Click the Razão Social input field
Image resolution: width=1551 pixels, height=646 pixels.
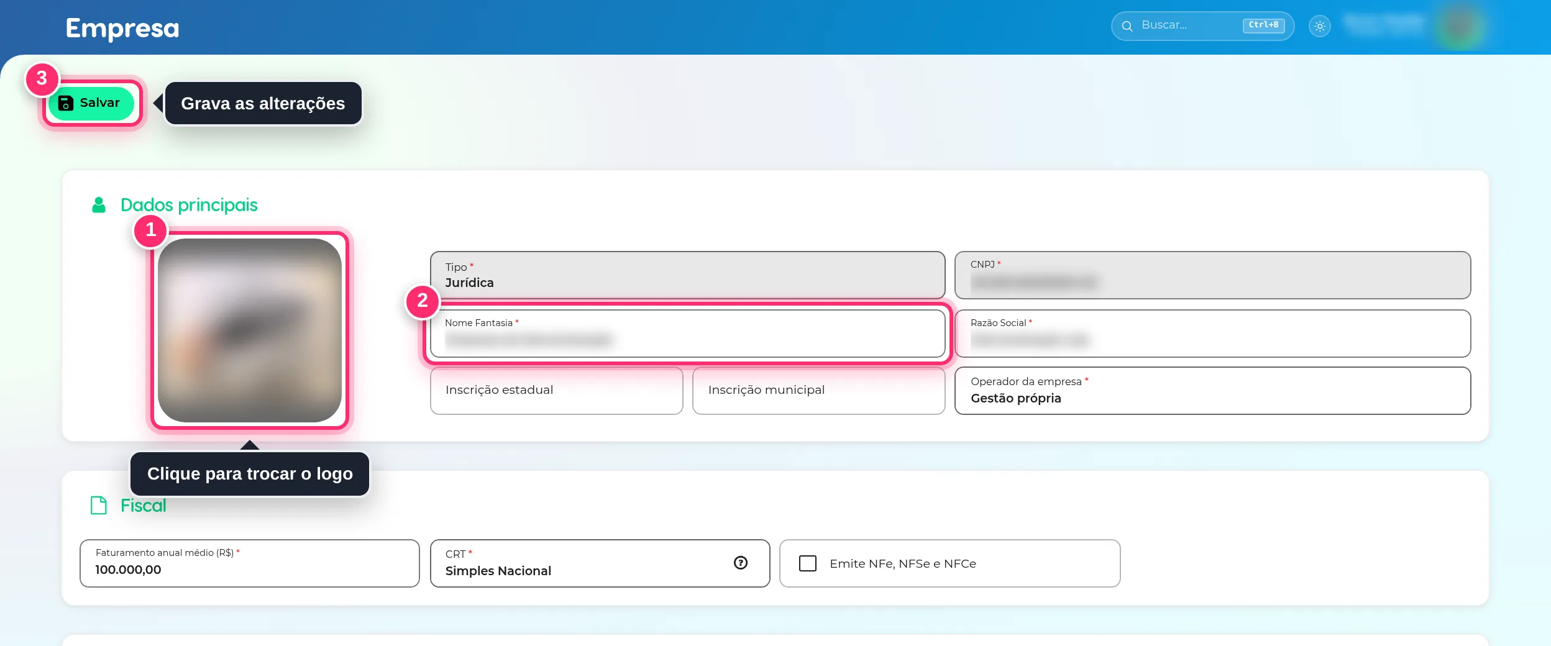pyautogui.click(x=1212, y=334)
